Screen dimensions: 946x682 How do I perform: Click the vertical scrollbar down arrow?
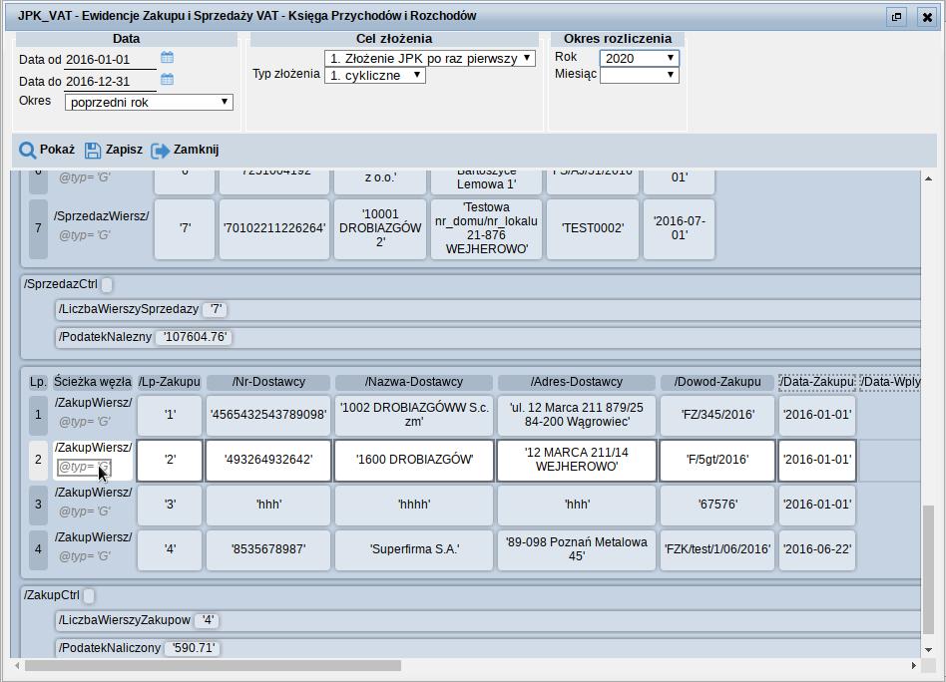[928, 650]
